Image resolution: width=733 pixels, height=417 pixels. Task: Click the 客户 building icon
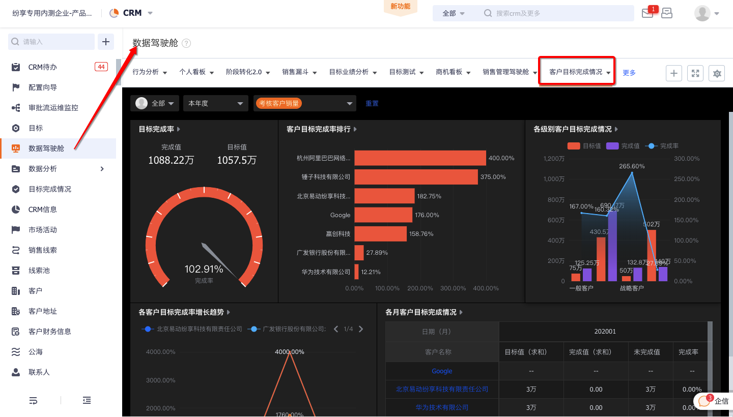16,291
